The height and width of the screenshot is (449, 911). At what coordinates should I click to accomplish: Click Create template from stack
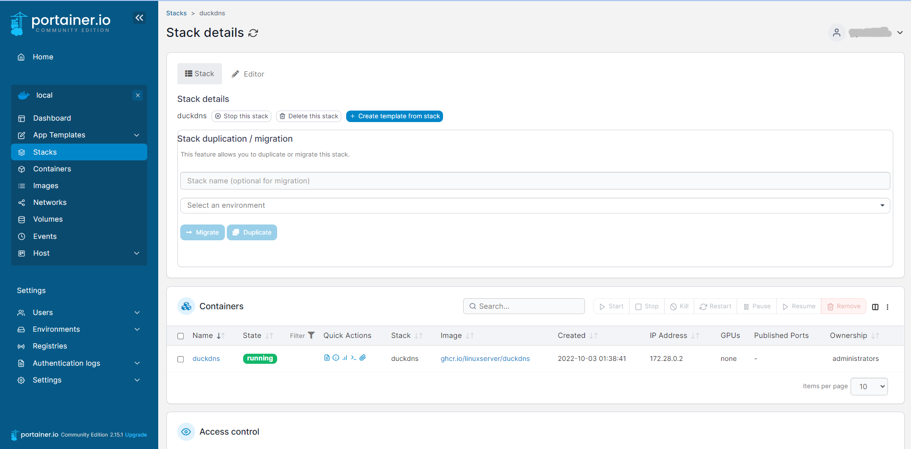pyautogui.click(x=395, y=116)
